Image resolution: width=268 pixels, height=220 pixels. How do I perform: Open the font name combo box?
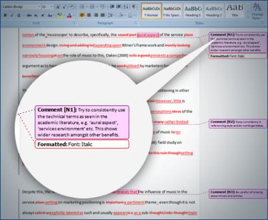tap(21, 7)
